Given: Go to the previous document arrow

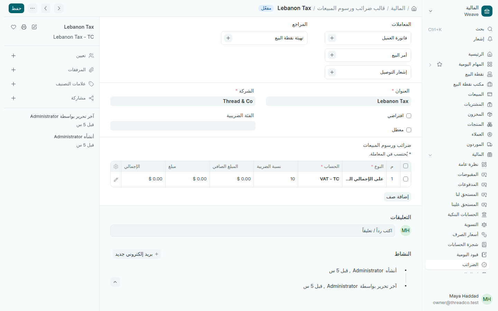Looking at the screenshot, I should tap(59, 8).
